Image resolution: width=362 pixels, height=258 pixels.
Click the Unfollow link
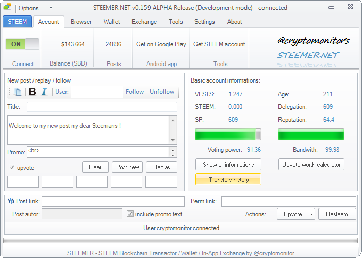(162, 92)
